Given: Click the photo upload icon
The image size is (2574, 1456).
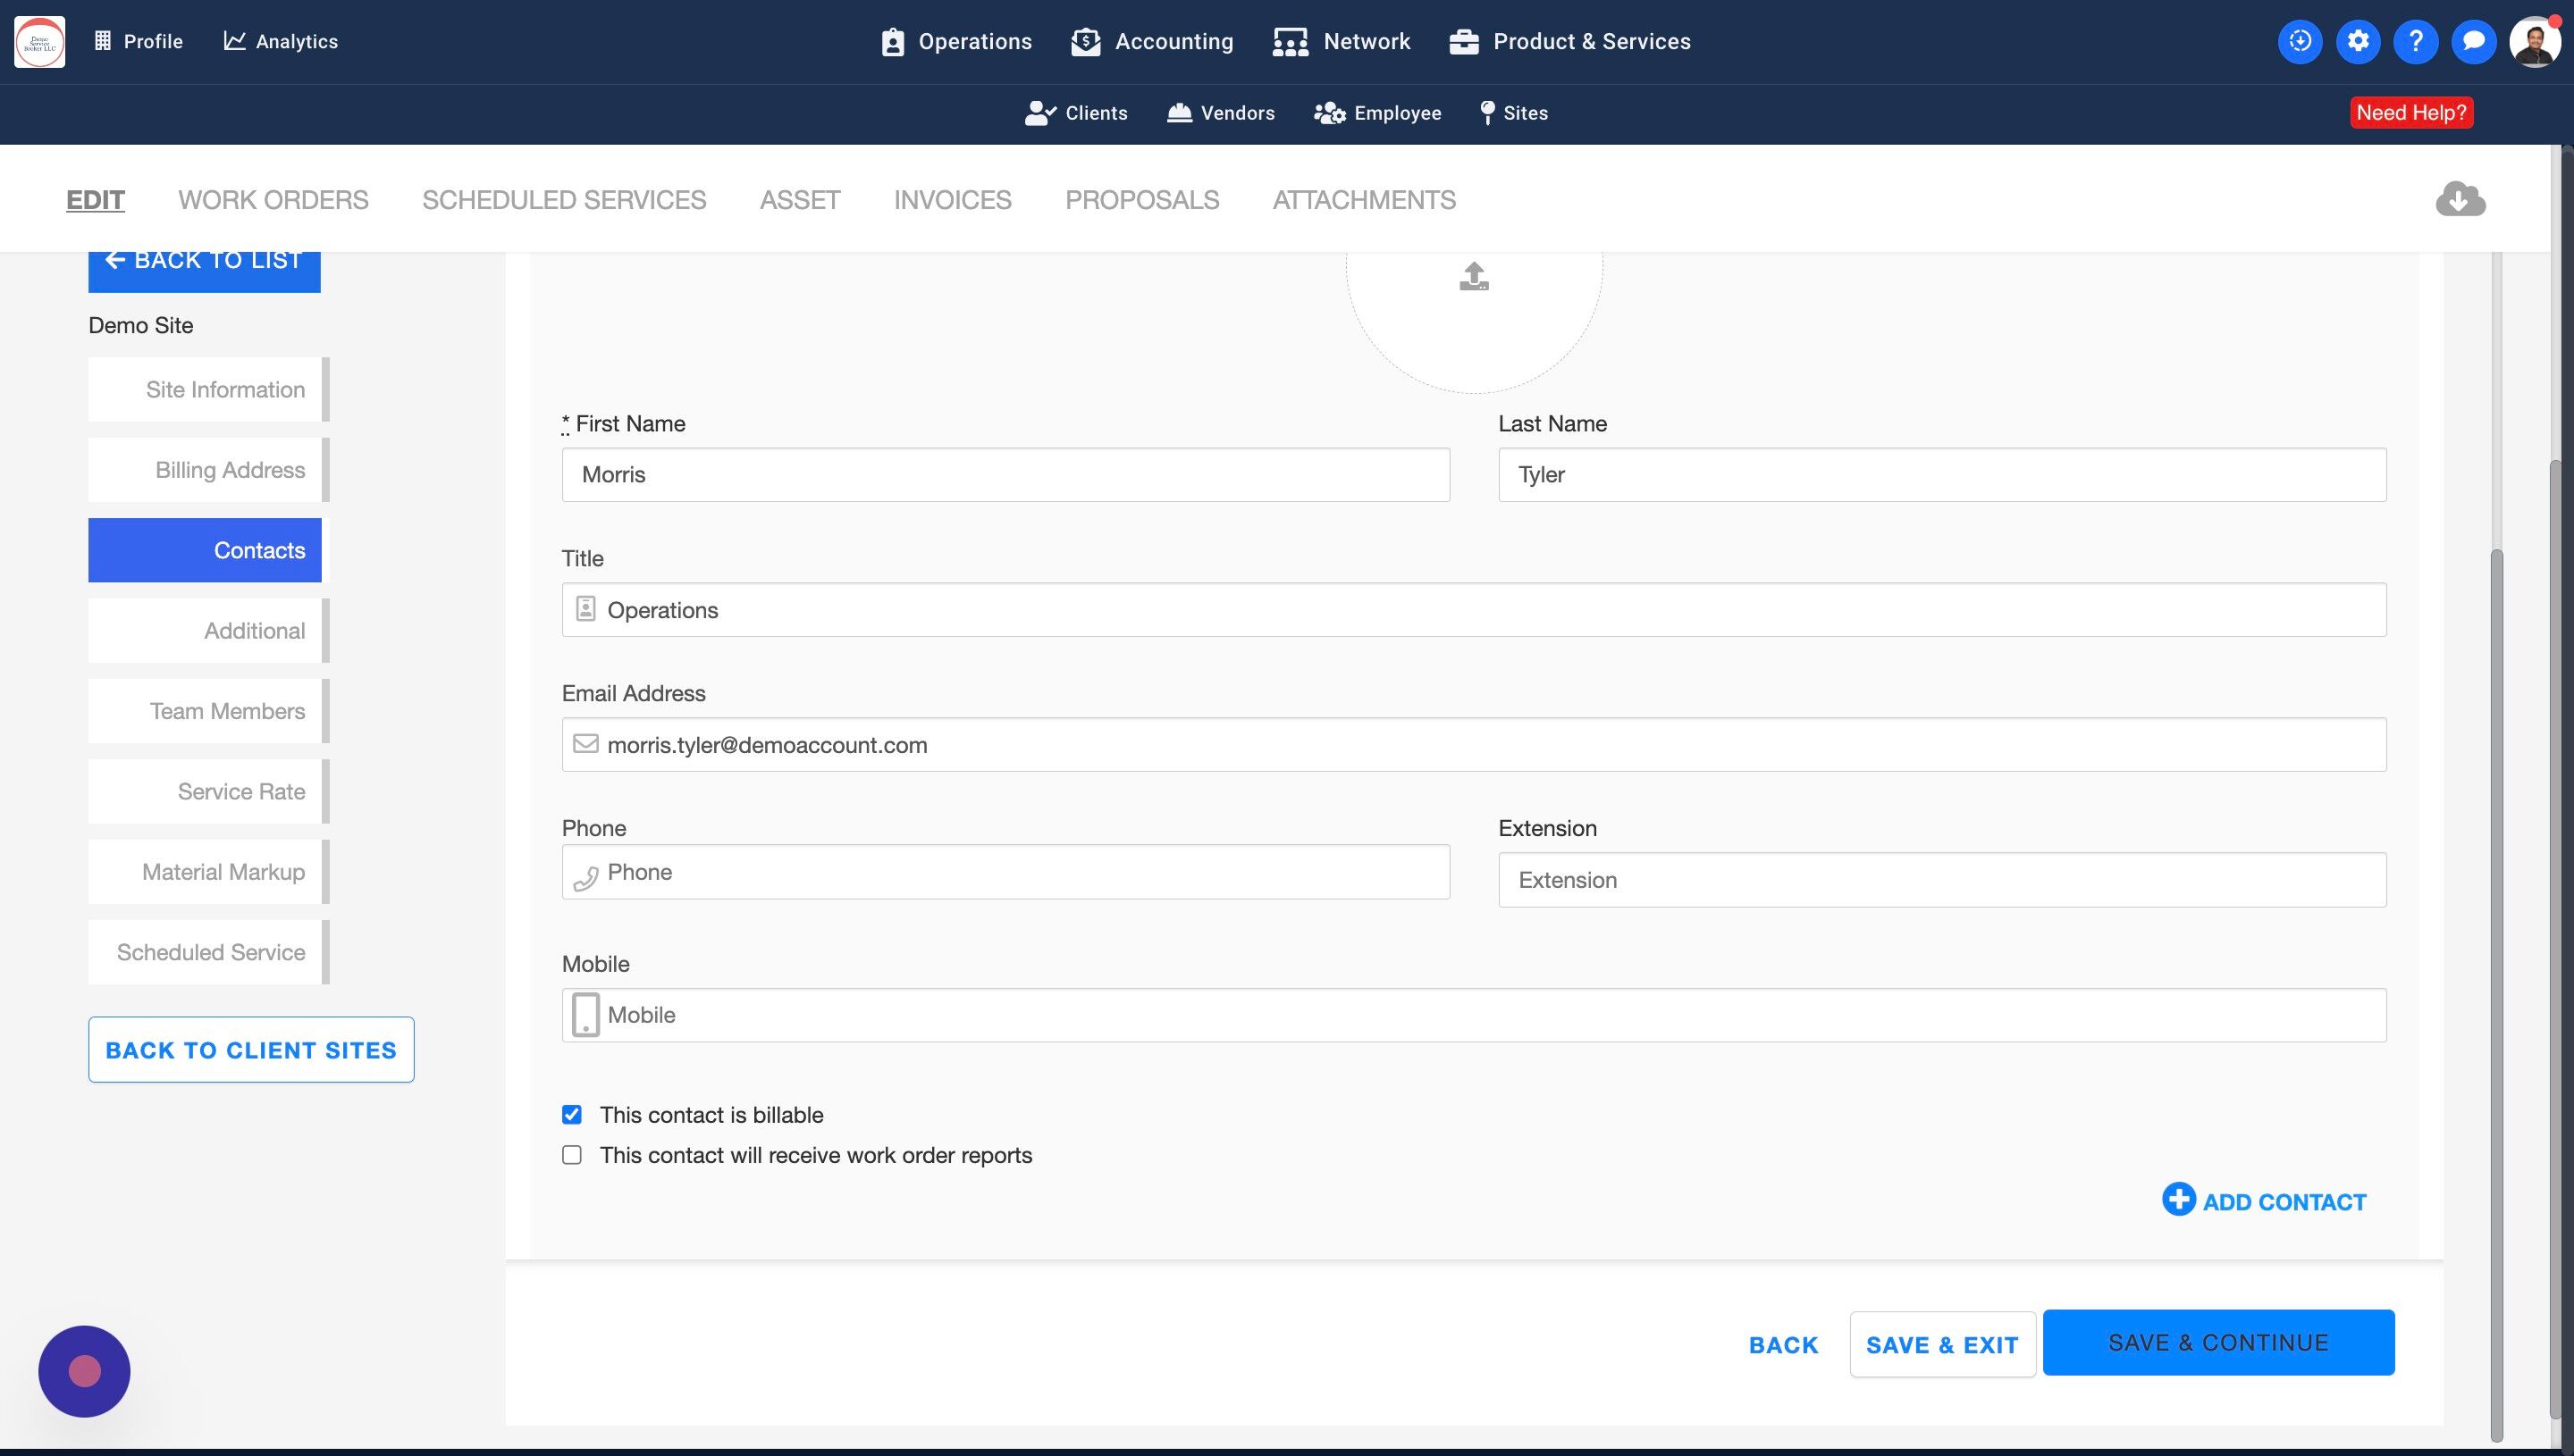Looking at the screenshot, I should (x=1474, y=276).
